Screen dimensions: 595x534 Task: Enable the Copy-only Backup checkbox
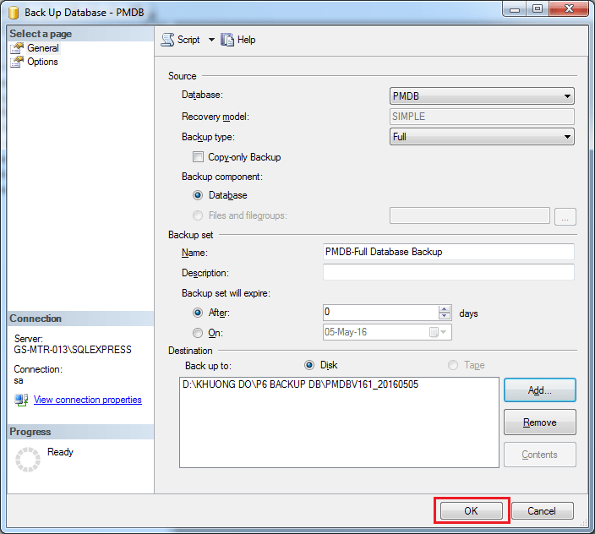198,157
